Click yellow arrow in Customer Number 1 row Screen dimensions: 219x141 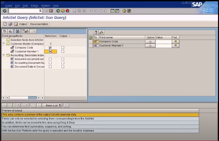coord(176,46)
